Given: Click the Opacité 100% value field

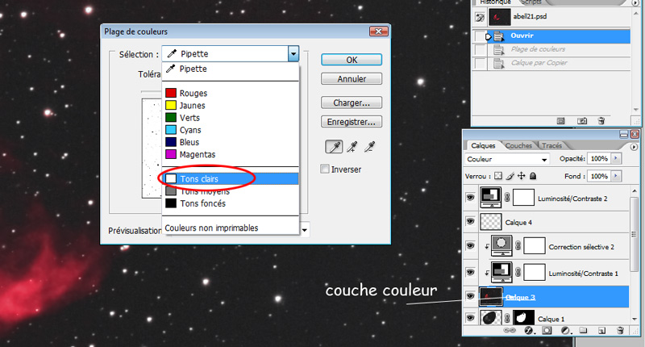Looking at the screenshot, I should [x=599, y=158].
